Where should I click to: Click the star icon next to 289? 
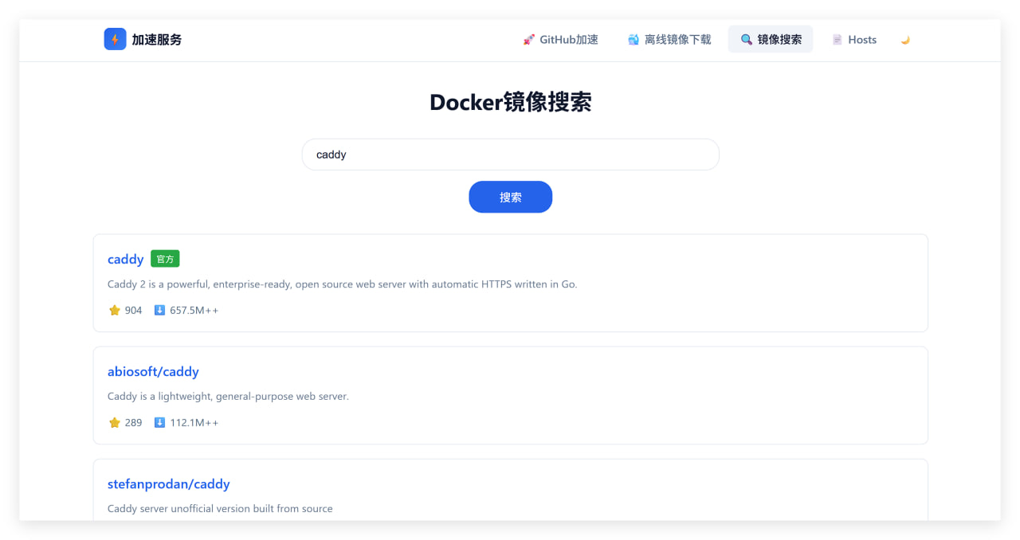pos(114,423)
